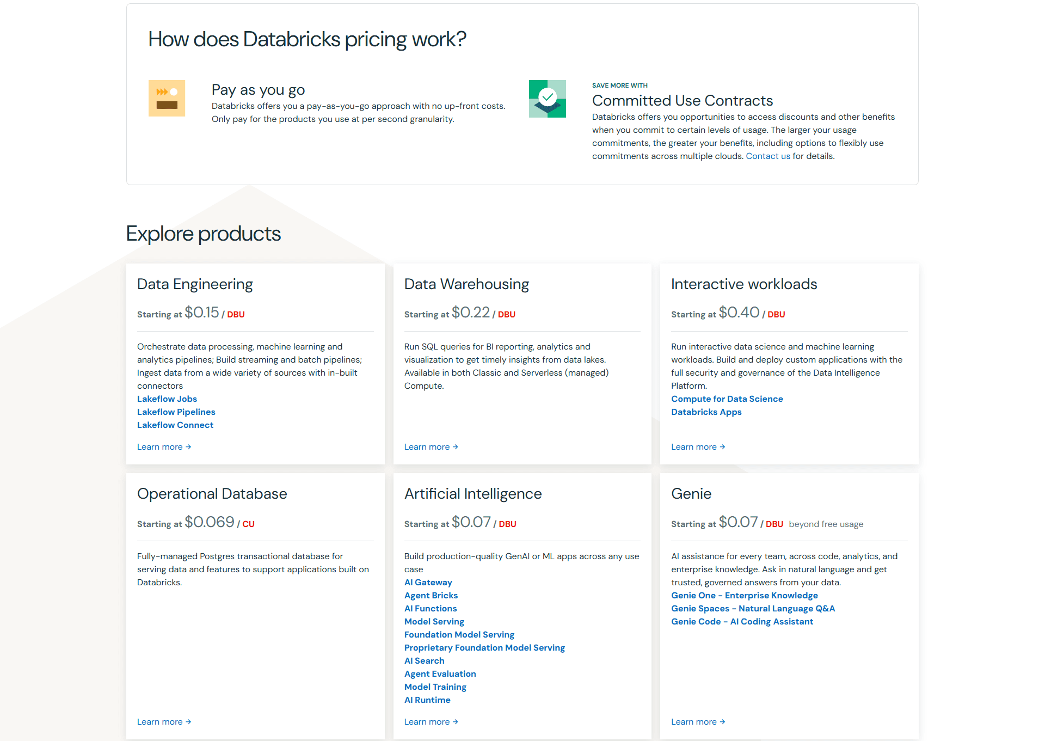Open Genie Code - AI Coding Assistant link
1045x741 pixels.
(x=742, y=622)
